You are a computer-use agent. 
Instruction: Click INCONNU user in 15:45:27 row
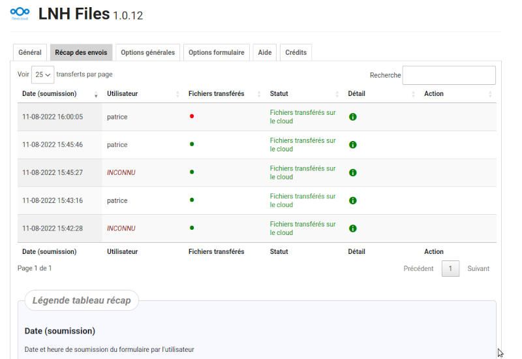click(121, 172)
